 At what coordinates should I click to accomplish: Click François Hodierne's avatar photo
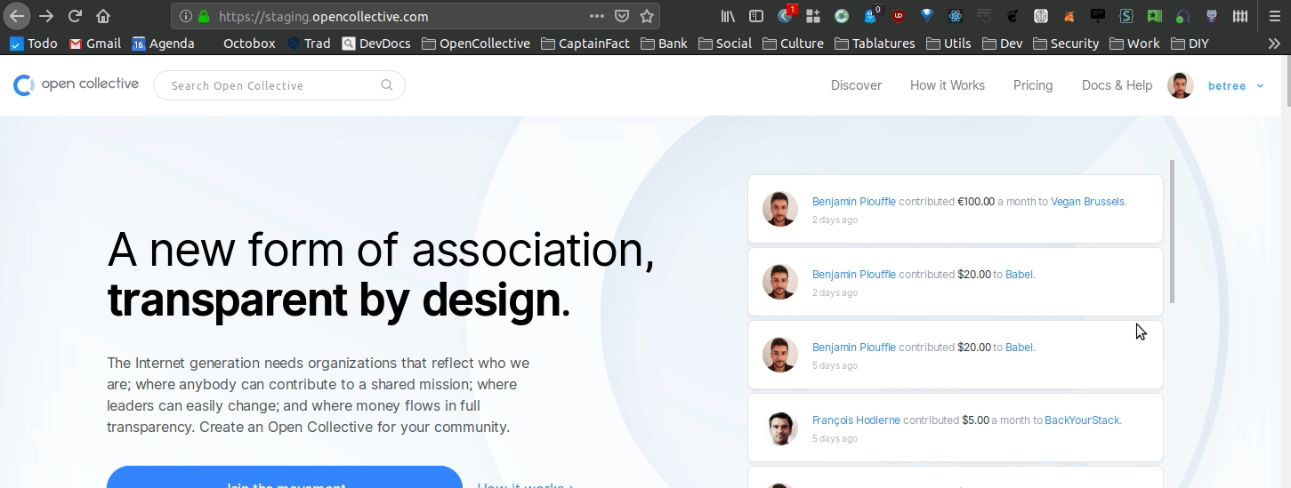coord(780,428)
